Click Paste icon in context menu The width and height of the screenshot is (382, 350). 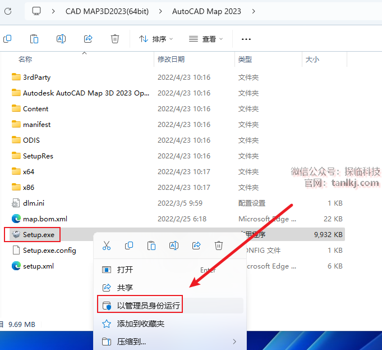(151, 246)
